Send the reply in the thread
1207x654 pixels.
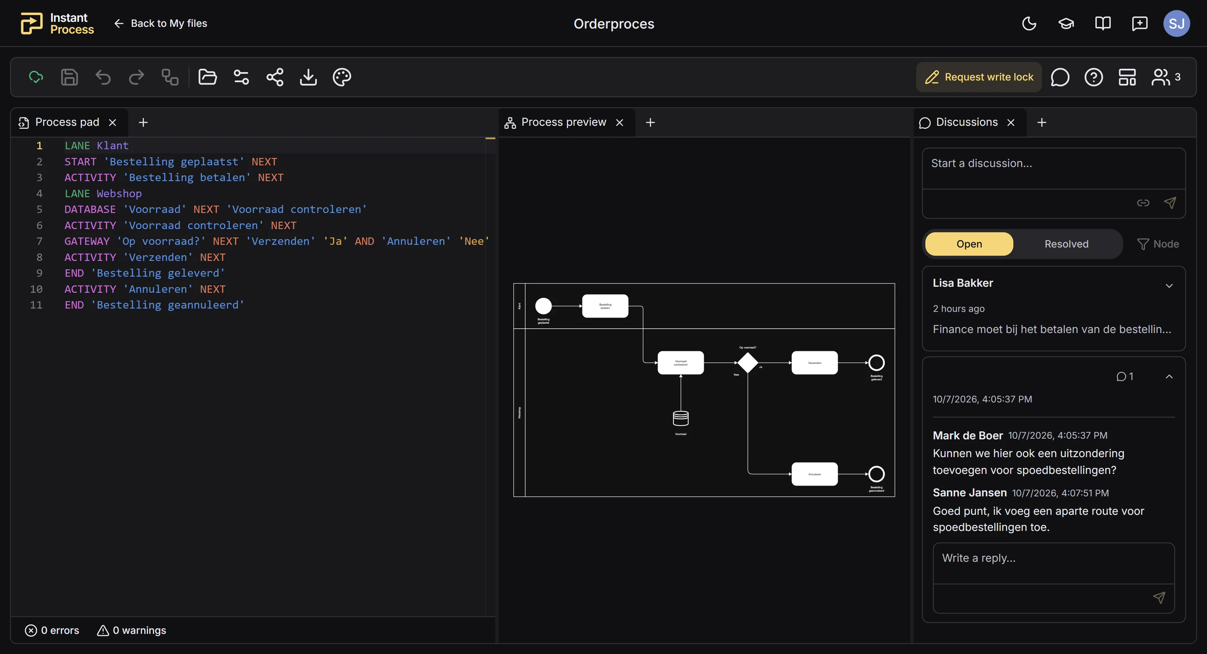[1159, 597]
